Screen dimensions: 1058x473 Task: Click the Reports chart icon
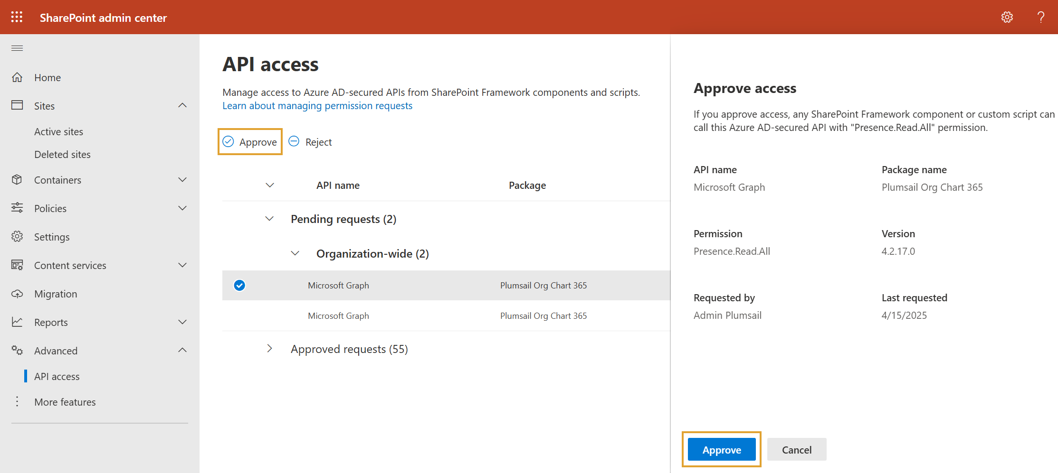tap(17, 322)
